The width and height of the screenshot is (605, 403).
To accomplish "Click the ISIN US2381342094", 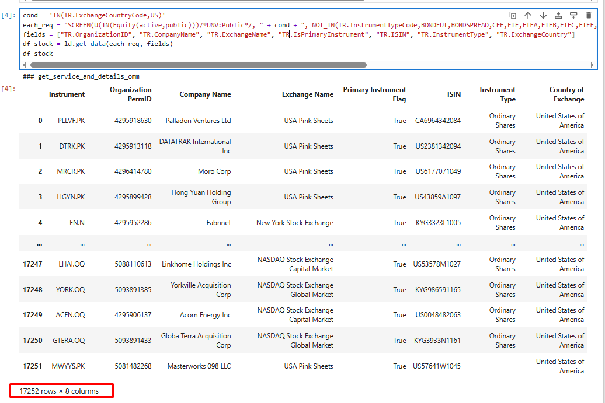I will 438,146.
